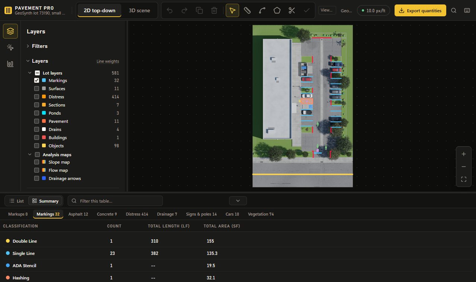This screenshot has width=476, height=282.
Task: Enable the Surfaces layer checkbox
Action: coord(37,89)
